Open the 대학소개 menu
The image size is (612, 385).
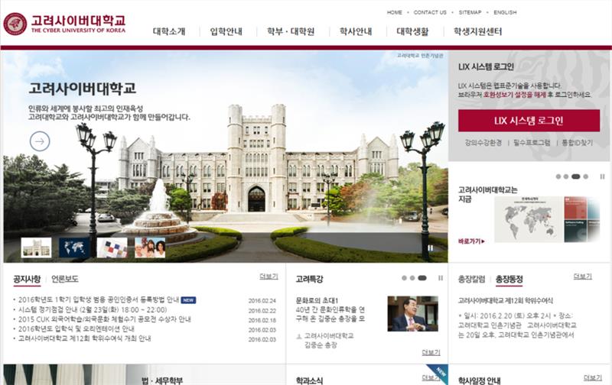click(169, 31)
